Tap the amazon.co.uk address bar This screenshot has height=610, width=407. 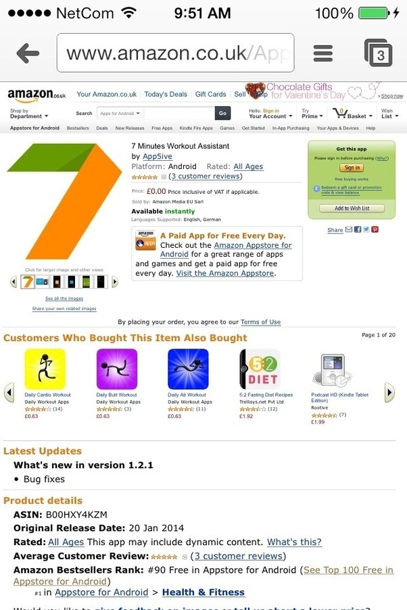[175, 53]
